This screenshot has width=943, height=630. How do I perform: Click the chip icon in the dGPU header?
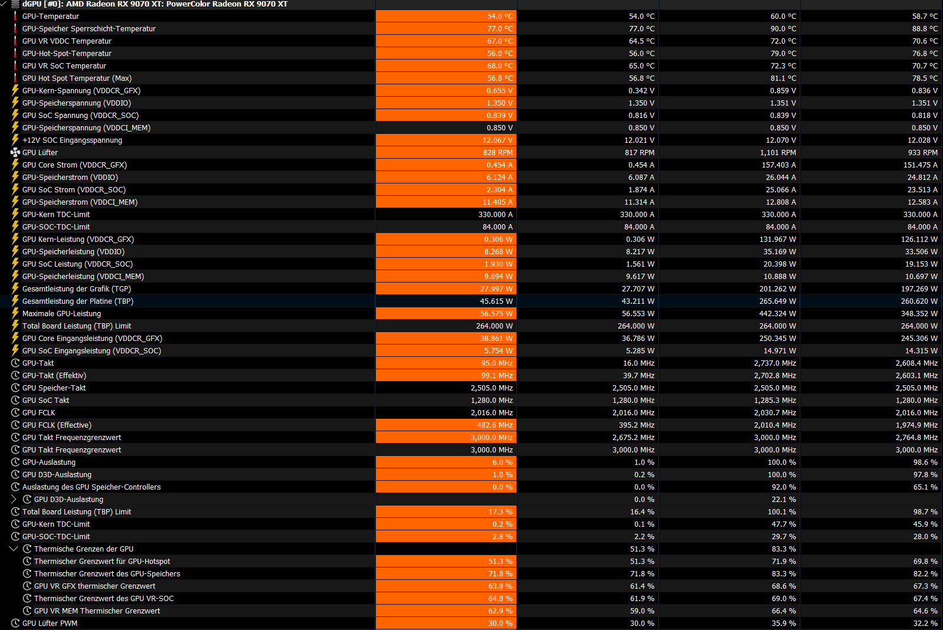(15, 4)
